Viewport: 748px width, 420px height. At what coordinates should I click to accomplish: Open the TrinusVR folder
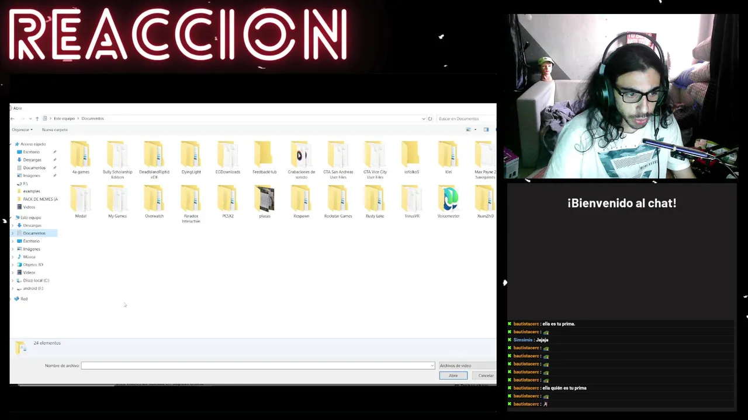click(x=412, y=202)
